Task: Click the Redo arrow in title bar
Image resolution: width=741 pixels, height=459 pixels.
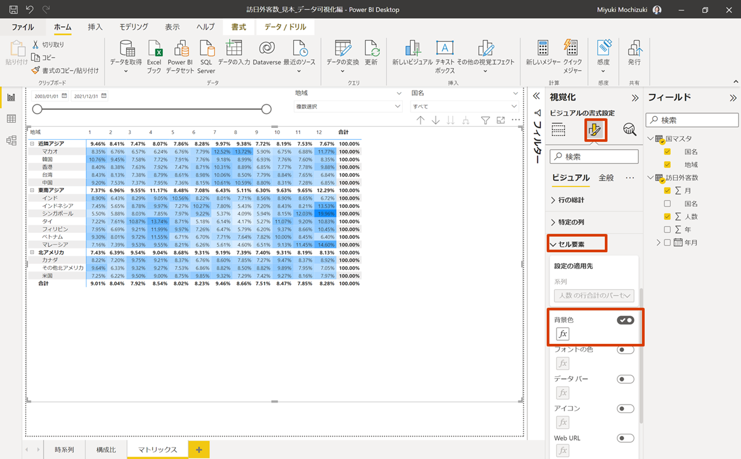Action: click(46, 9)
